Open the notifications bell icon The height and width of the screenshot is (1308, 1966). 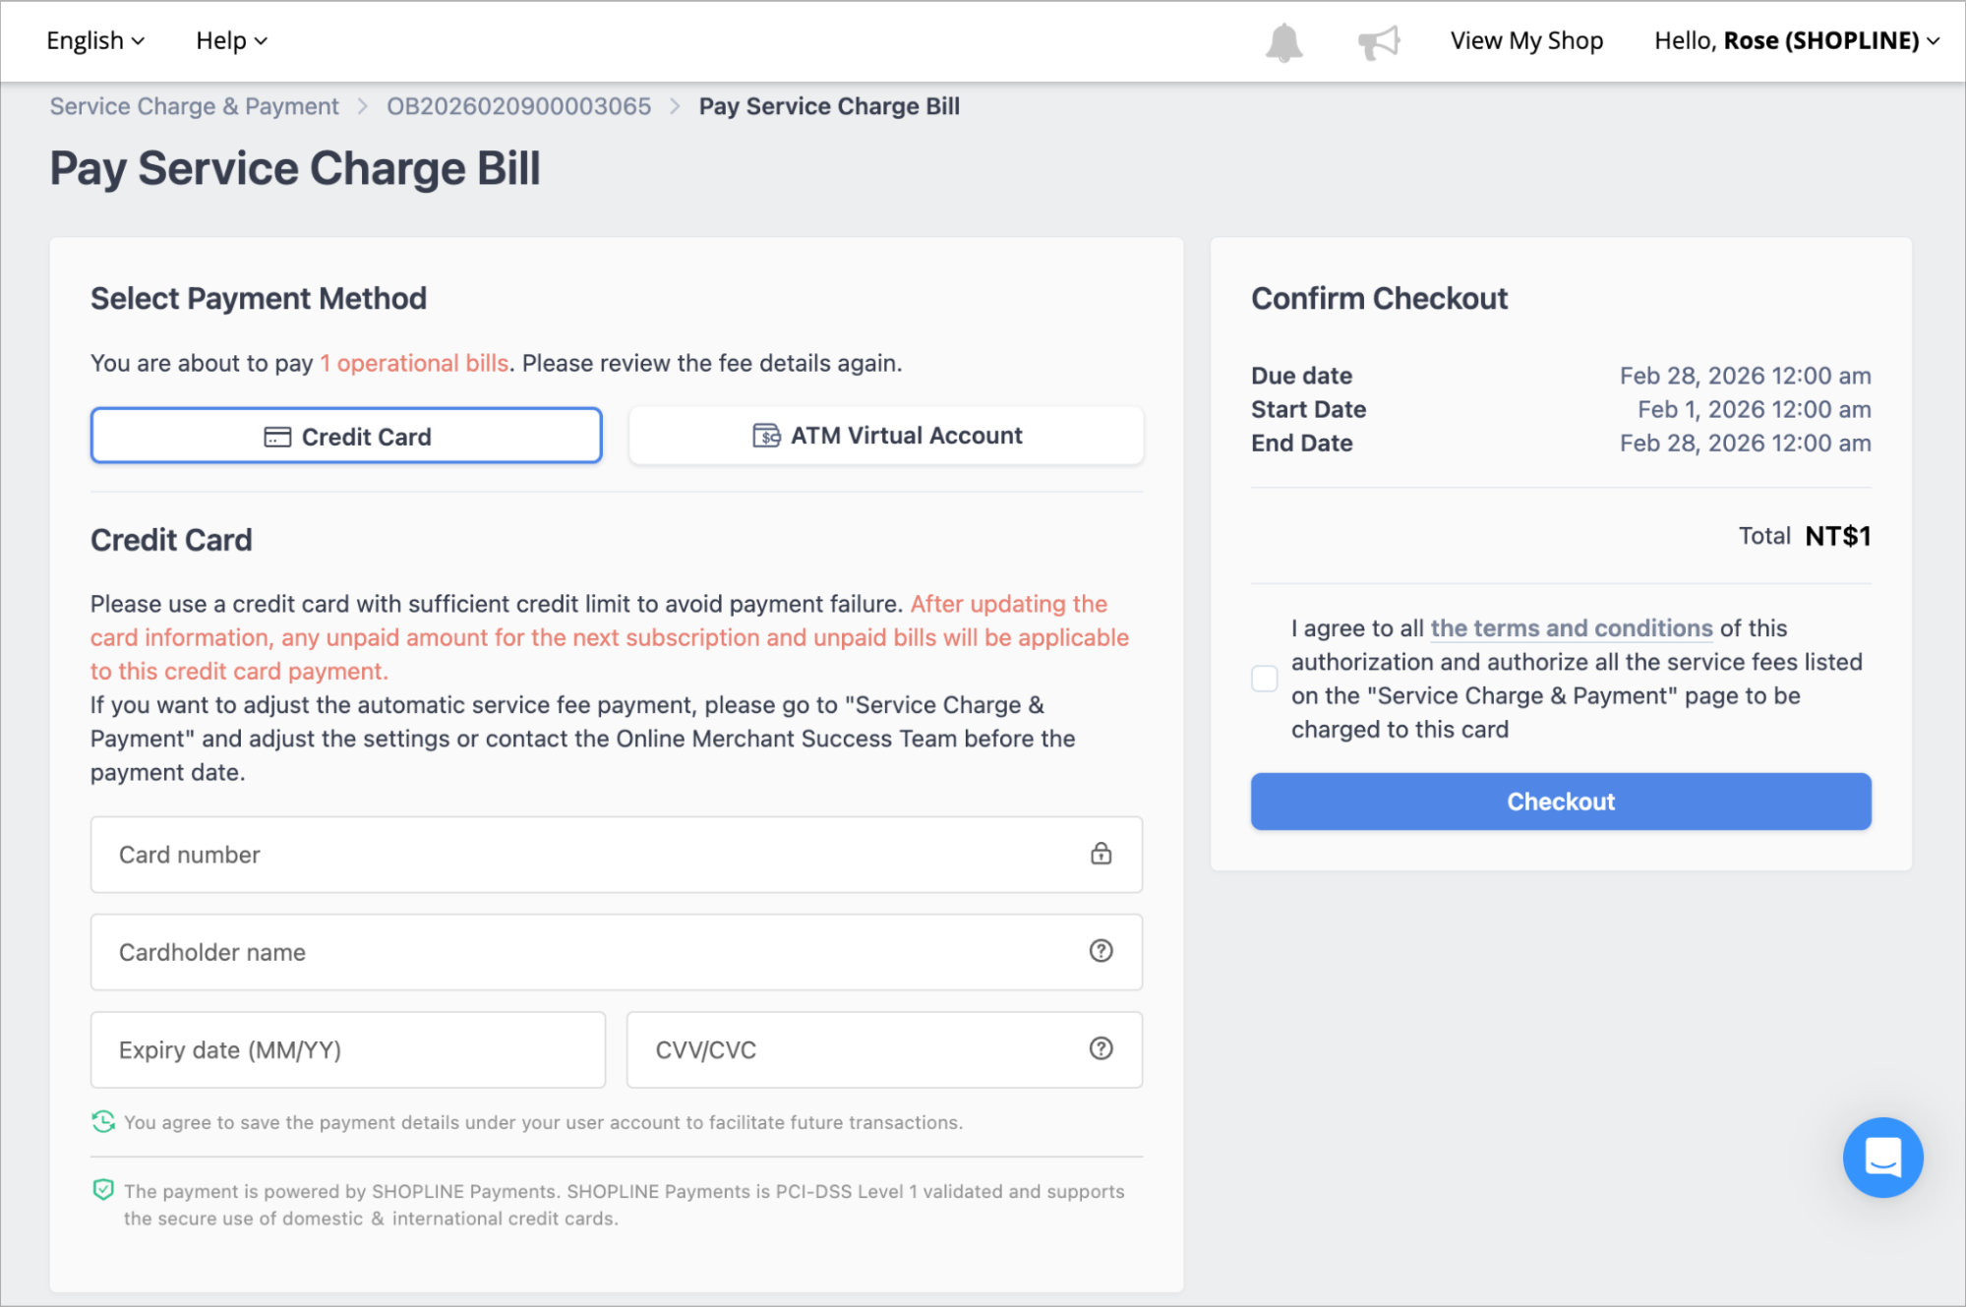coord(1283,42)
